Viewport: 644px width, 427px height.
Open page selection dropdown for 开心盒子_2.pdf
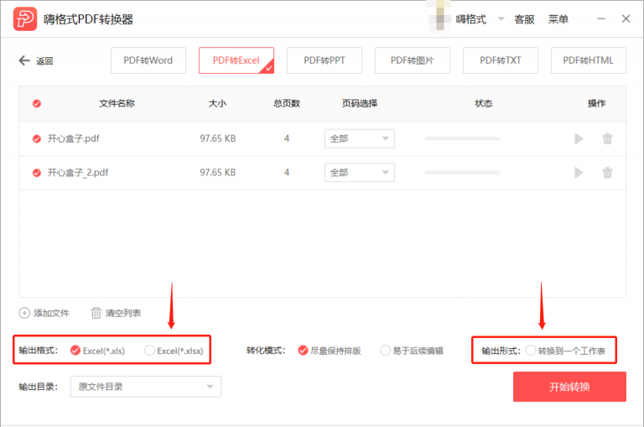tap(360, 173)
